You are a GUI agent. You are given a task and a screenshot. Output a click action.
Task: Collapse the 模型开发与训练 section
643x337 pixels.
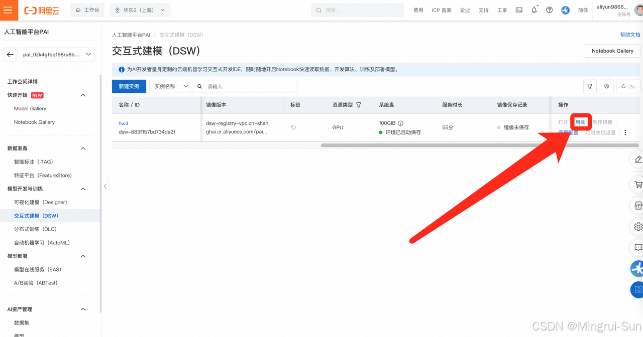click(x=83, y=189)
